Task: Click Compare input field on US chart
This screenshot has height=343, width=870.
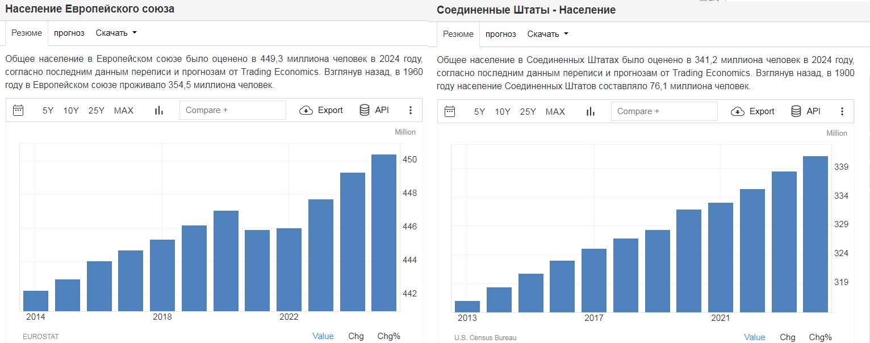Action: 664,111
